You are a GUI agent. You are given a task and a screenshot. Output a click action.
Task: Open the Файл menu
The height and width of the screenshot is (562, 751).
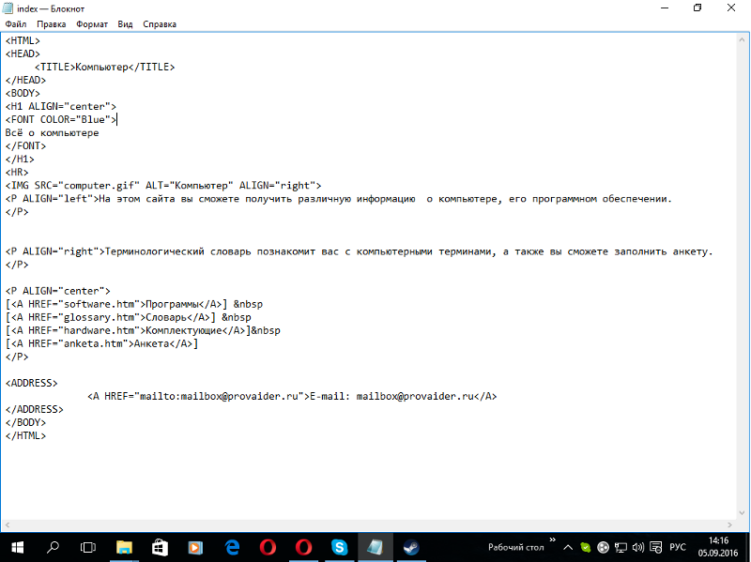(x=15, y=24)
